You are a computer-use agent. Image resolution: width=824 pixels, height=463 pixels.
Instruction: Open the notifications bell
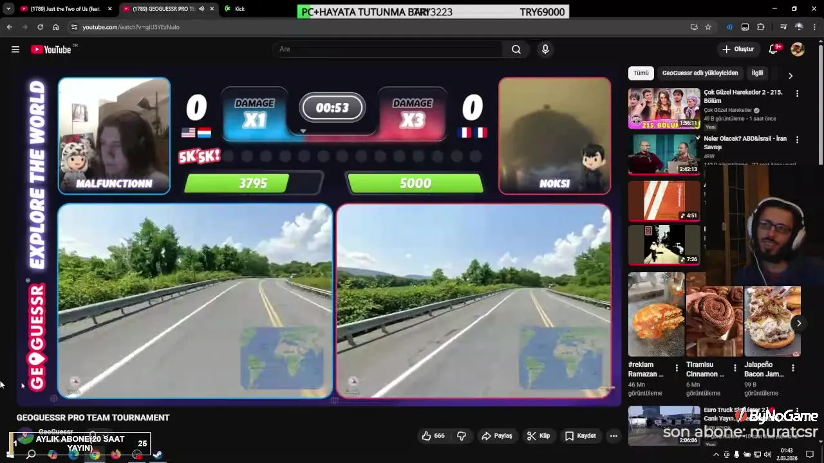(774, 50)
